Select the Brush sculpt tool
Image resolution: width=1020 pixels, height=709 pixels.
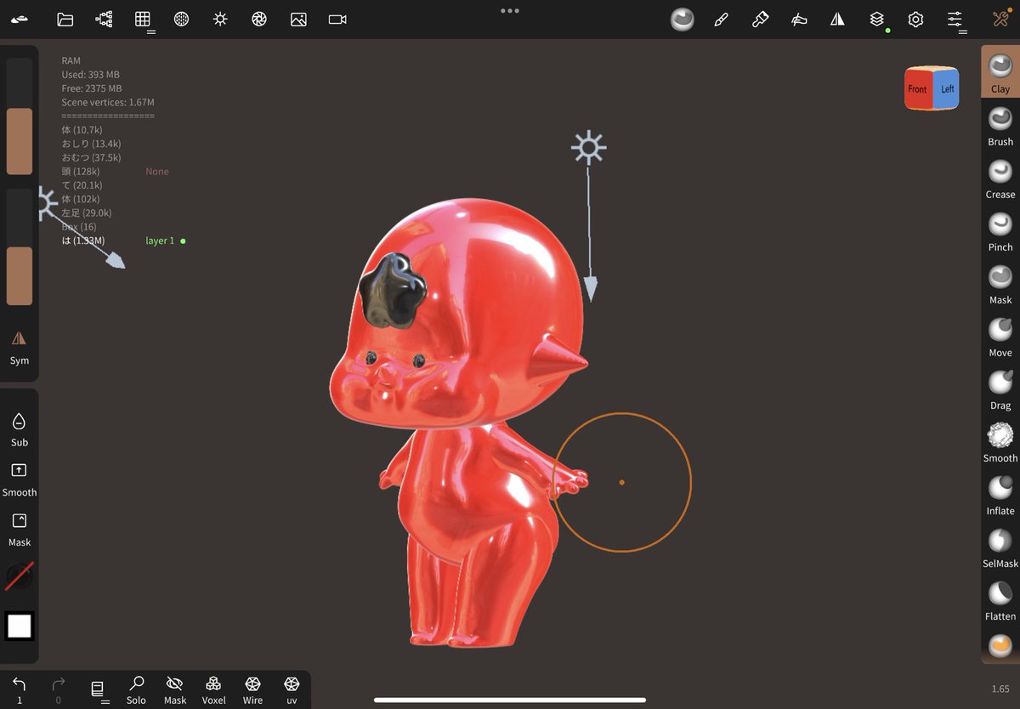[x=1000, y=125]
